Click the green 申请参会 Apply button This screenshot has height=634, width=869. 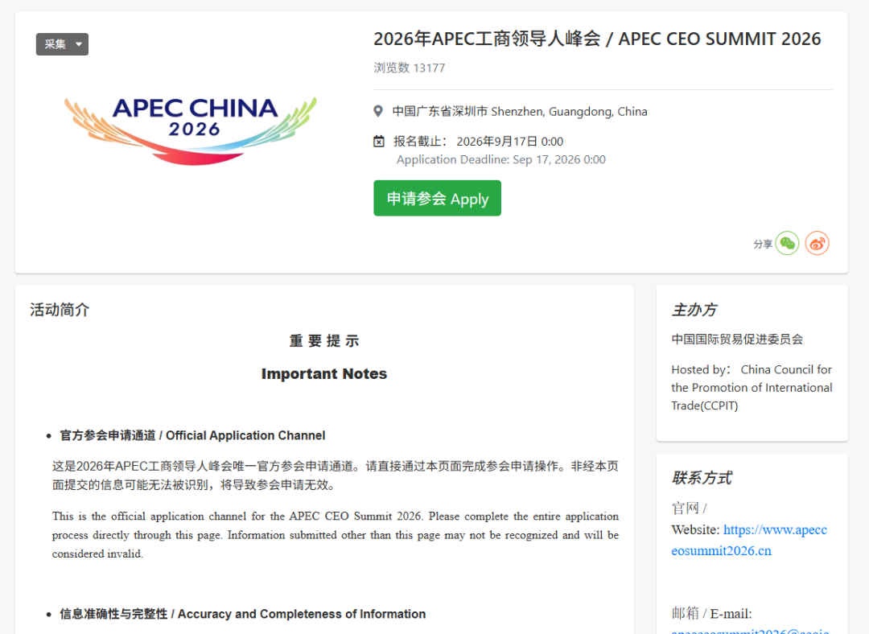click(x=437, y=198)
